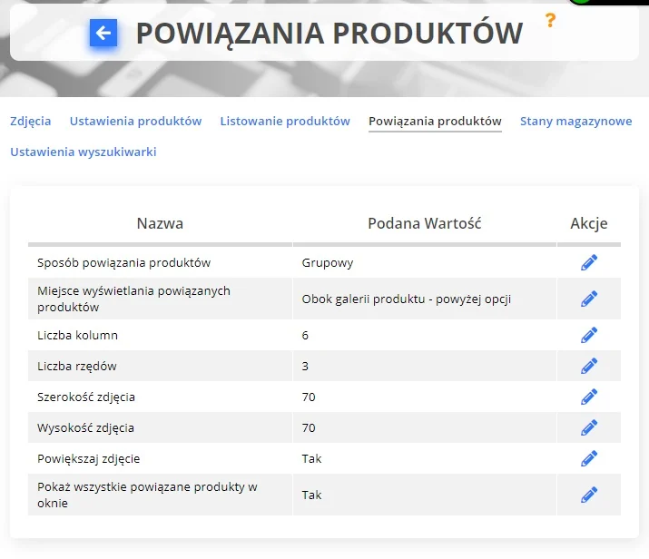
Task: Click pencil icon for 'Powiększaj zdjęcie'
Action: pos(589,458)
